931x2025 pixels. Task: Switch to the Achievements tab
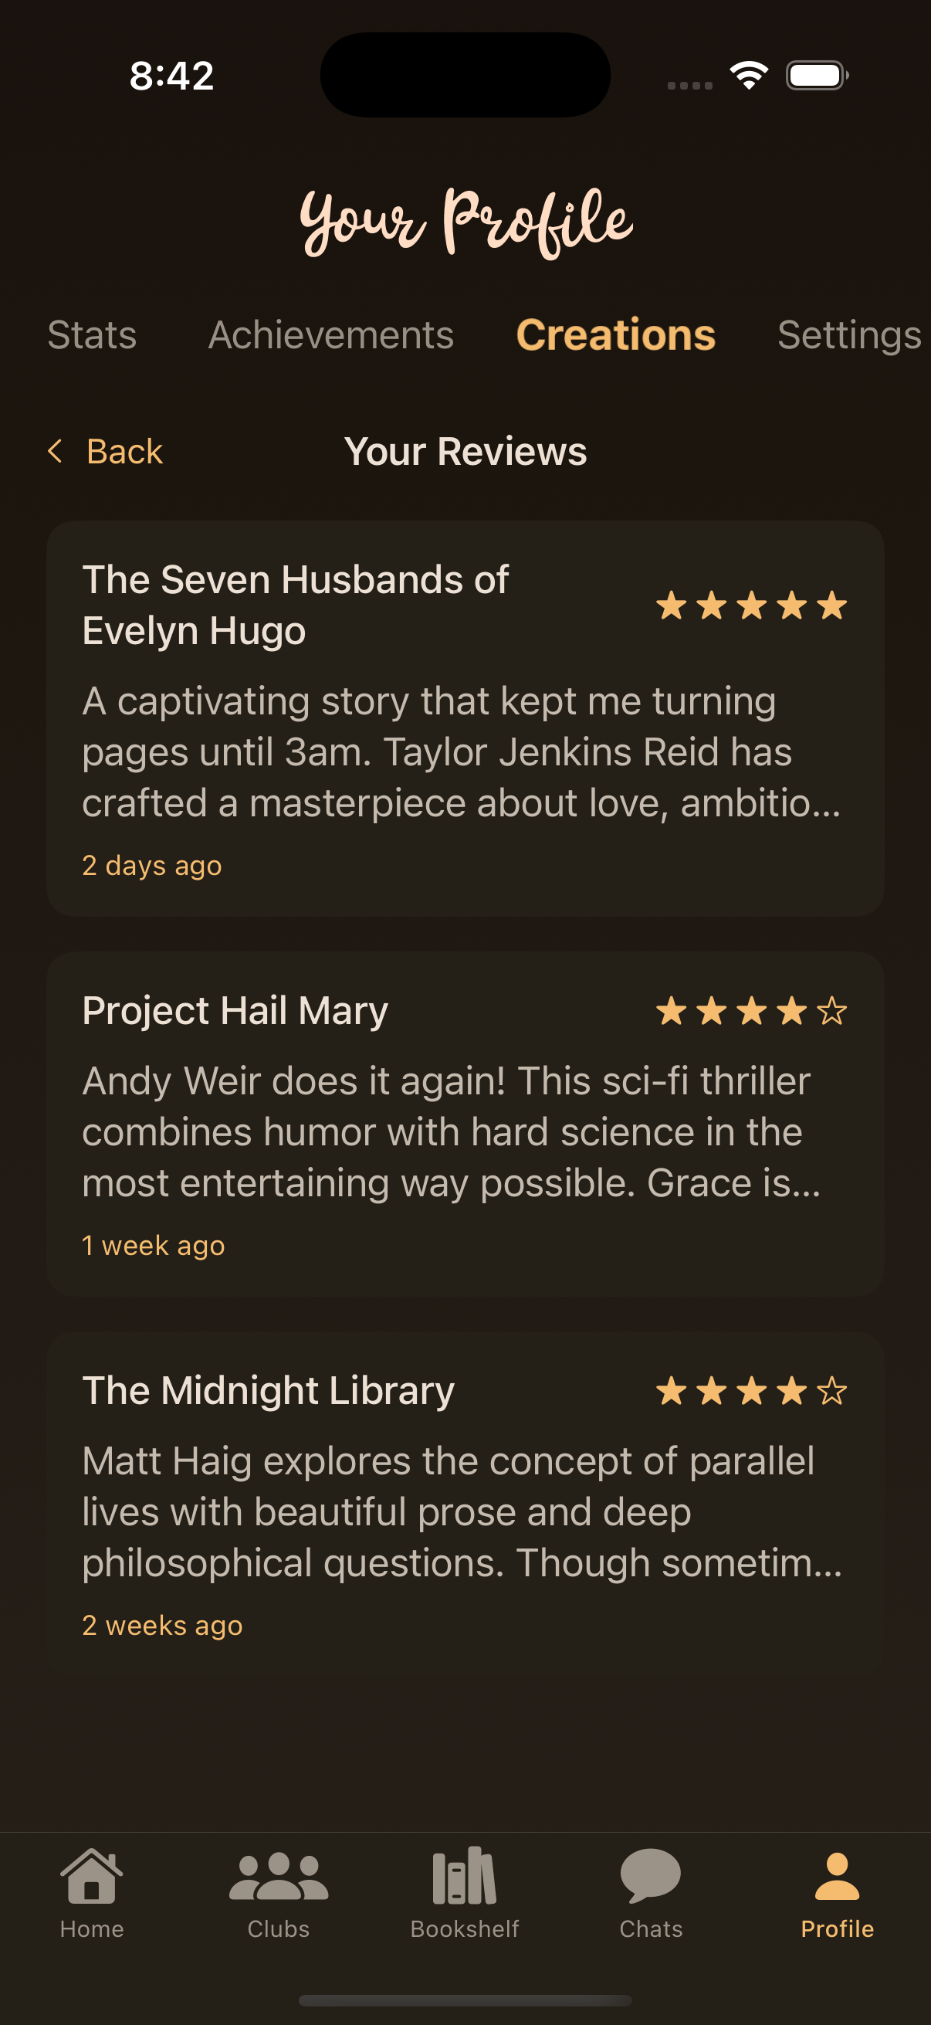pyautogui.click(x=330, y=335)
